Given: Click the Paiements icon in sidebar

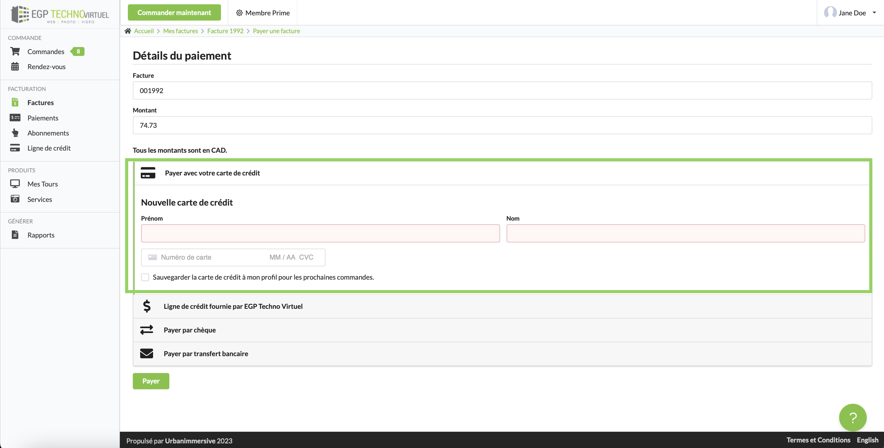Looking at the screenshot, I should tap(15, 118).
